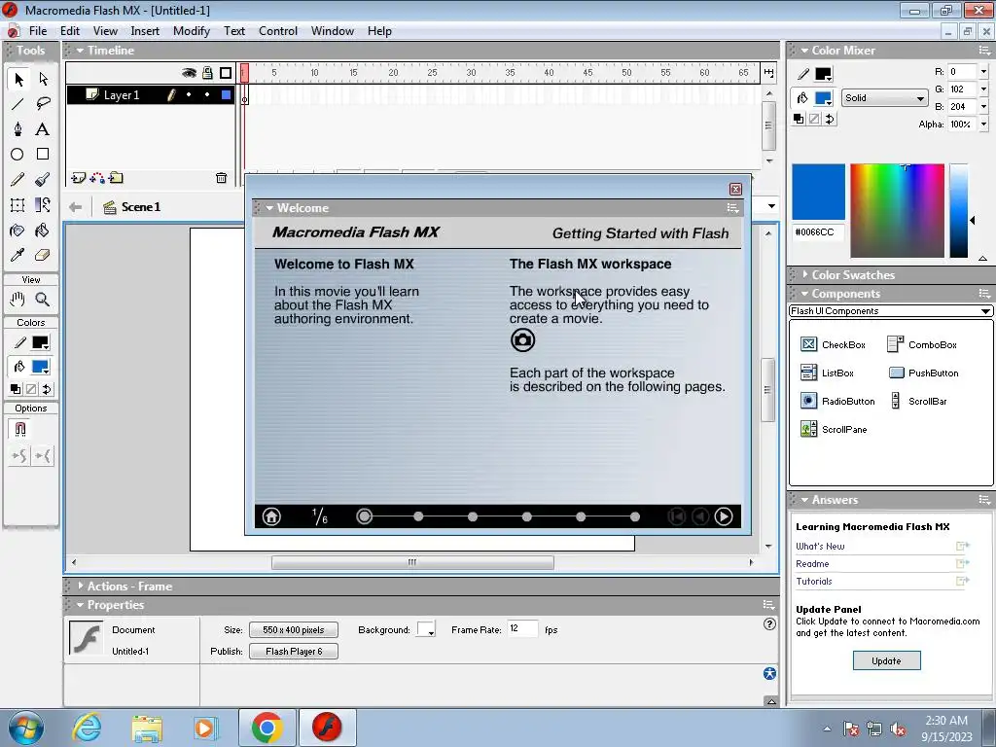Click Delete Layer trash icon

coord(221,178)
